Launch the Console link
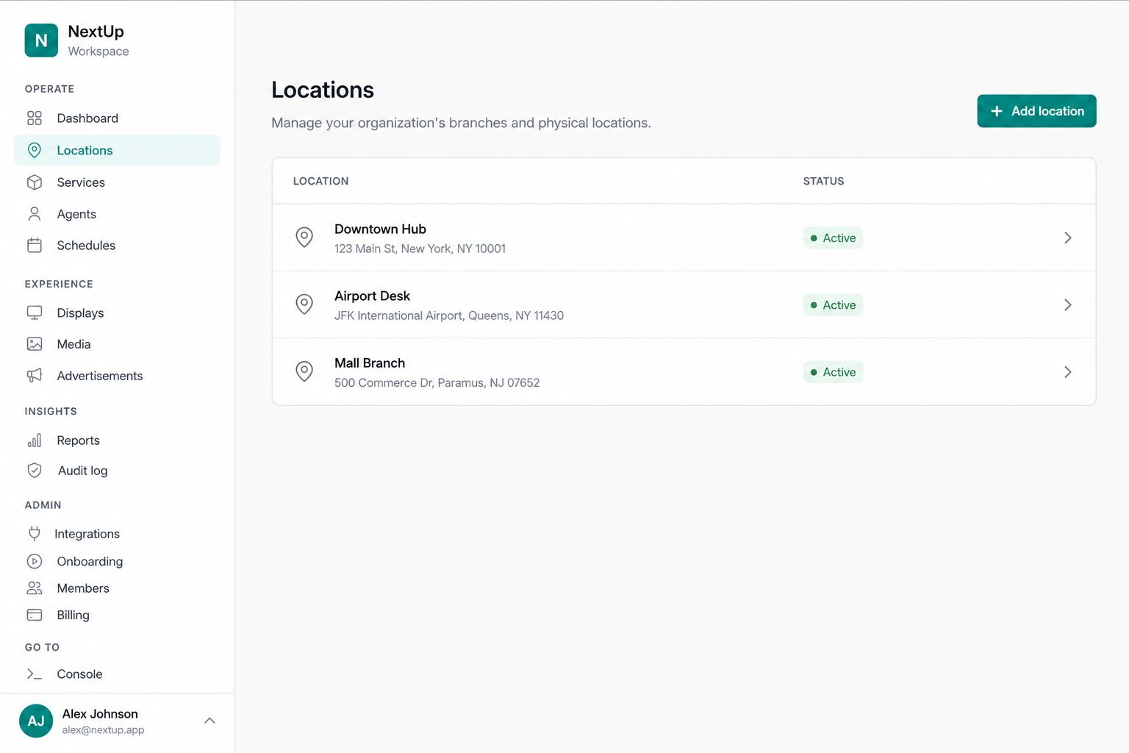Image resolution: width=1129 pixels, height=753 pixels. point(118,674)
